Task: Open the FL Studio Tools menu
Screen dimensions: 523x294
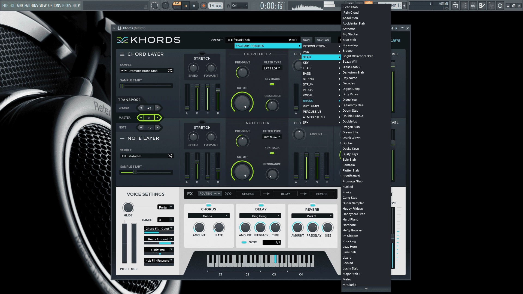Action: click(66, 5)
